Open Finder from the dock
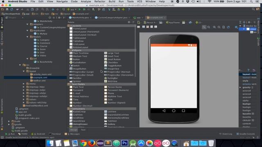The width and height of the screenshot is (262, 147). tap(50, 143)
